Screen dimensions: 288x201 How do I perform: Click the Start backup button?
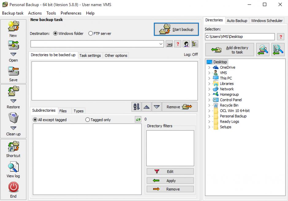click(x=176, y=29)
